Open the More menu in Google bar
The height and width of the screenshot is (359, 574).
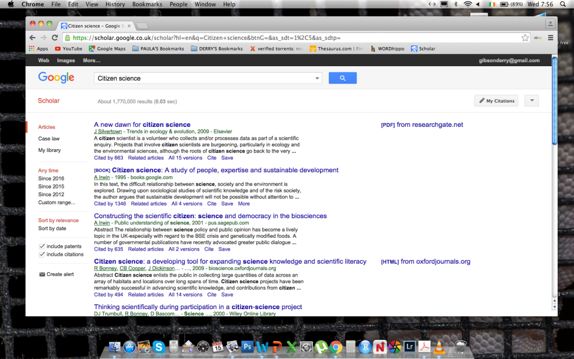click(91, 61)
